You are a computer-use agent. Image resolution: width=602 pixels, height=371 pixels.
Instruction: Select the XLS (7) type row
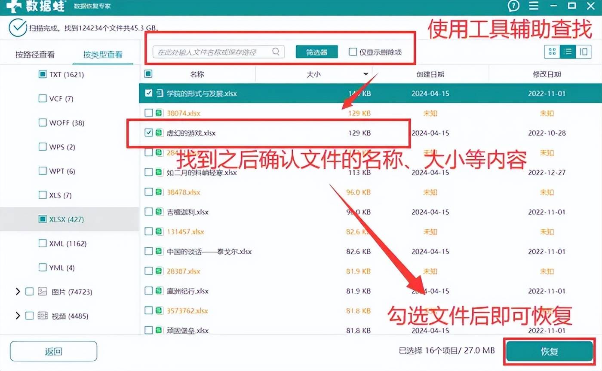pyautogui.click(x=70, y=195)
